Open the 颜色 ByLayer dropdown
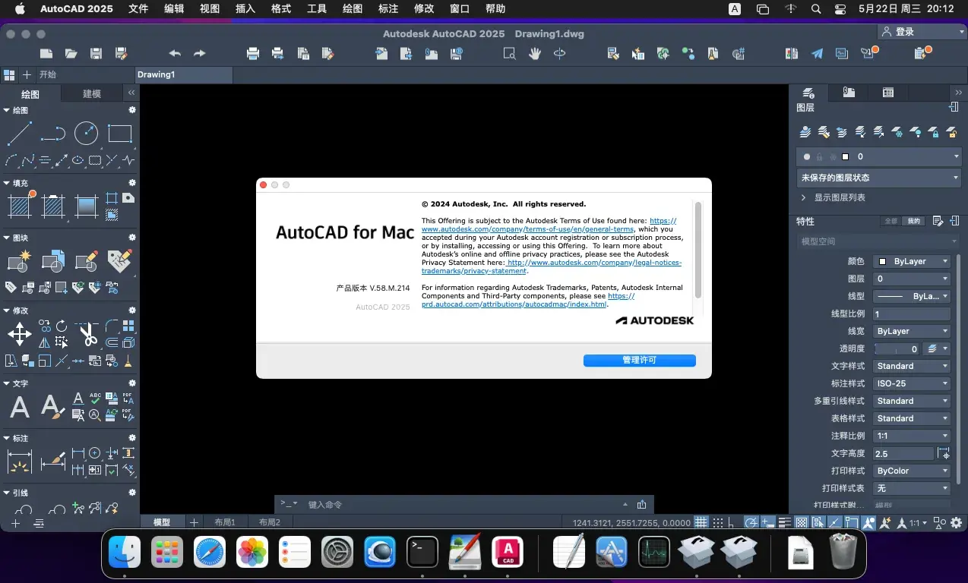 [x=912, y=261]
